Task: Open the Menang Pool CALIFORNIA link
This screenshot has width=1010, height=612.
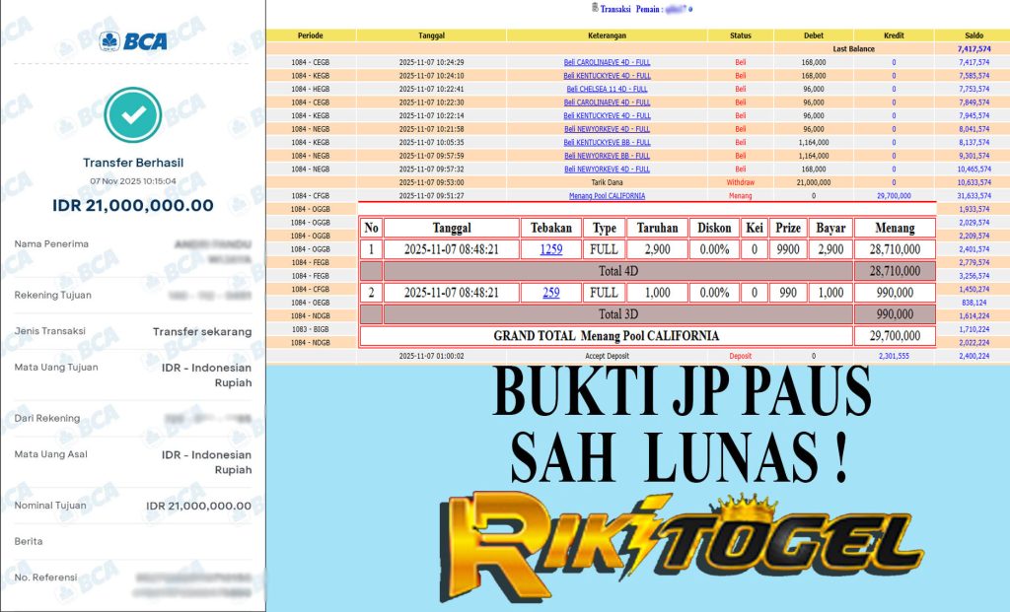Action: point(605,196)
